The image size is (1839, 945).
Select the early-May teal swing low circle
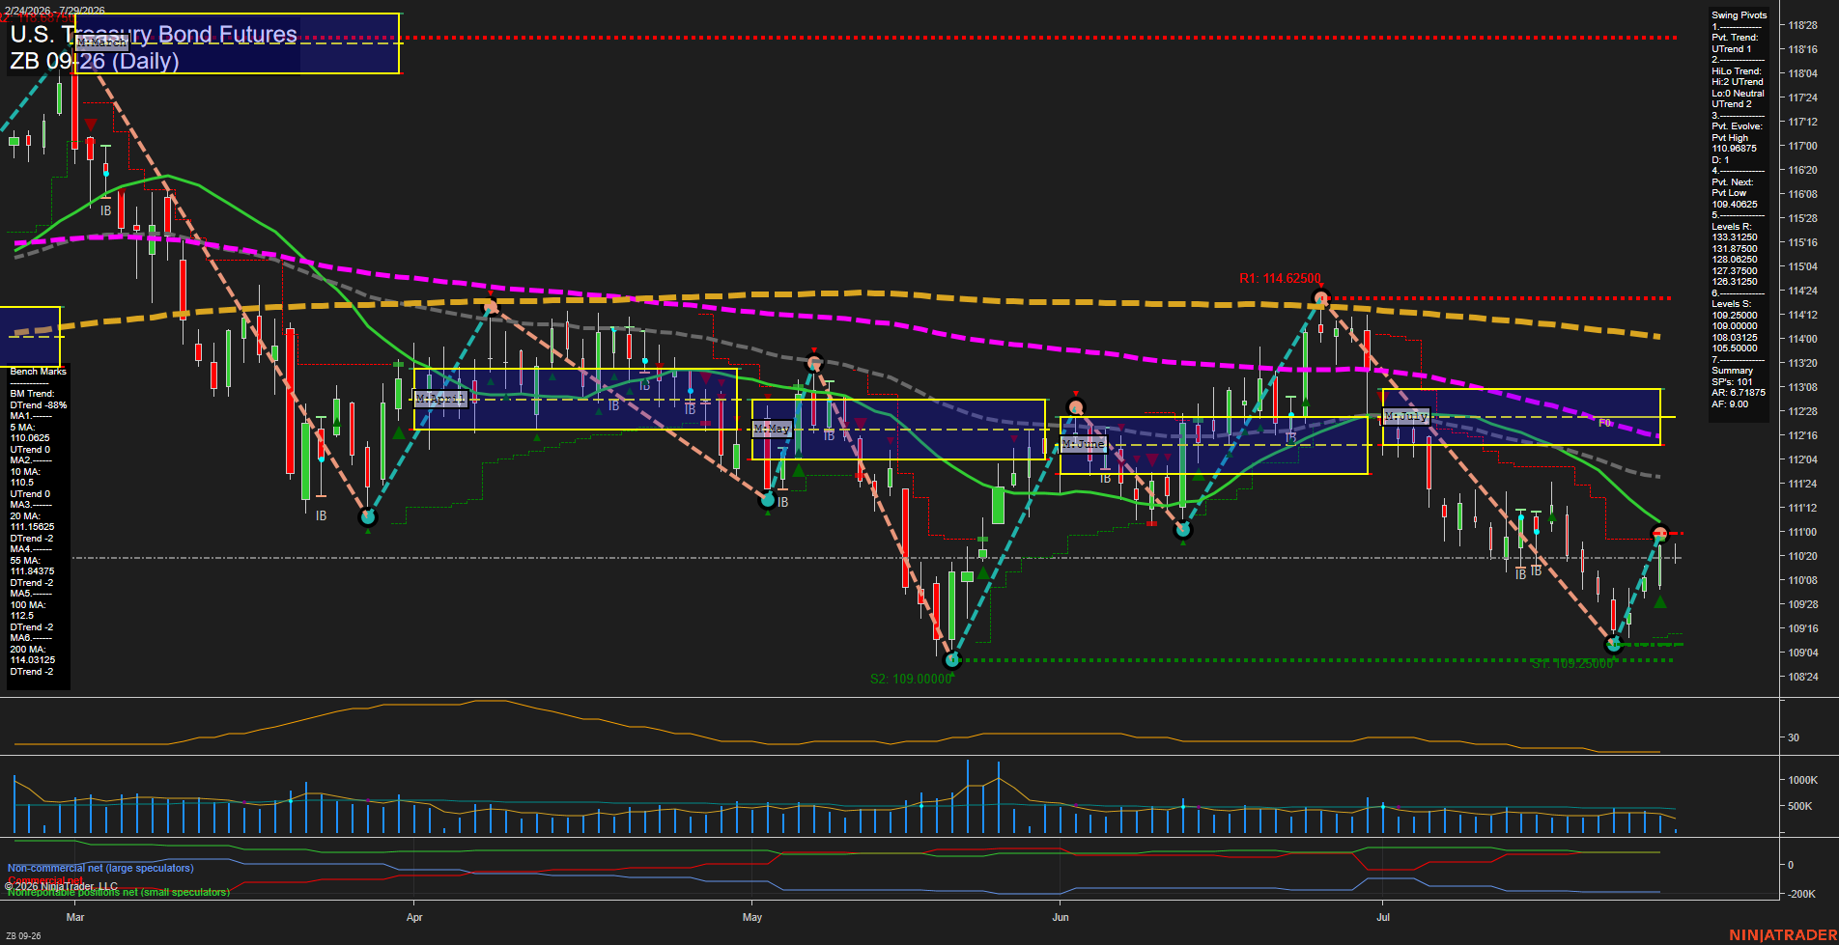coord(768,499)
